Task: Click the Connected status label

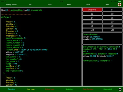Action: pyautogui.click(x=108, y=89)
